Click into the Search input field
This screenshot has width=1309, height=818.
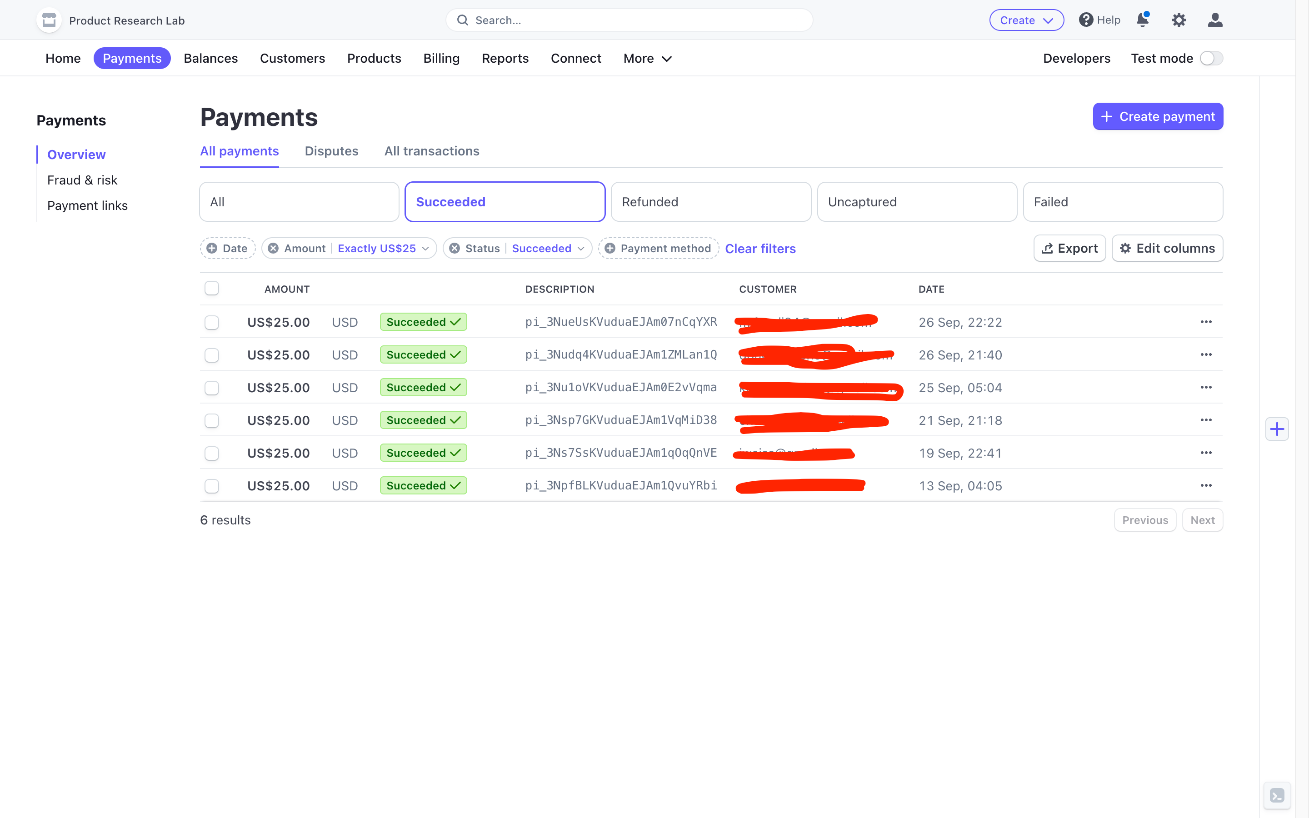[x=629, y=20]
